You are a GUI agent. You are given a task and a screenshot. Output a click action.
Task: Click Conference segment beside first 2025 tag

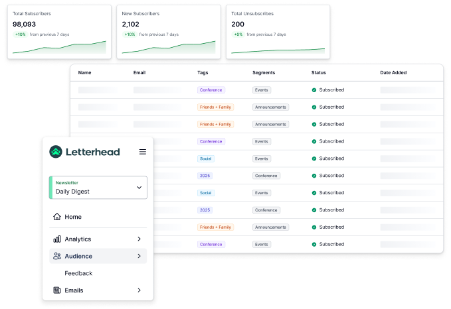pyautogui.click(x=266, y=176)
